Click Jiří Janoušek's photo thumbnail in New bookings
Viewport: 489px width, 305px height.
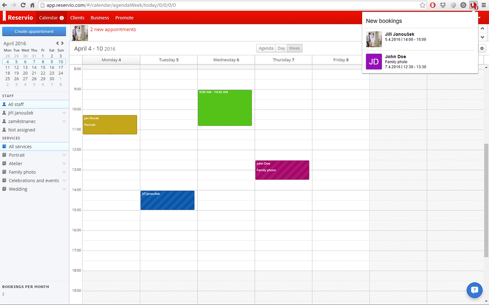[374, 39]
